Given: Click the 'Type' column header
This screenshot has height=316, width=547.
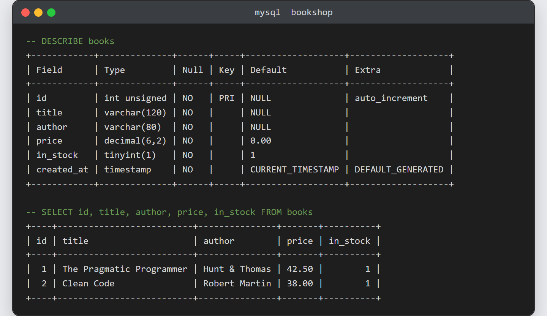Looking at the screenshot, I should [115, 70].
